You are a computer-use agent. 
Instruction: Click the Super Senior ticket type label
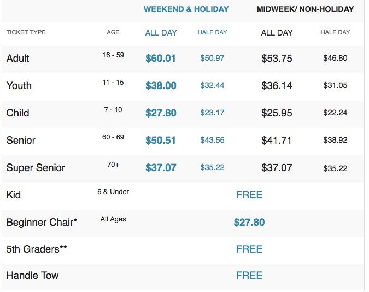pyautogui.click(x=36, y=167)
